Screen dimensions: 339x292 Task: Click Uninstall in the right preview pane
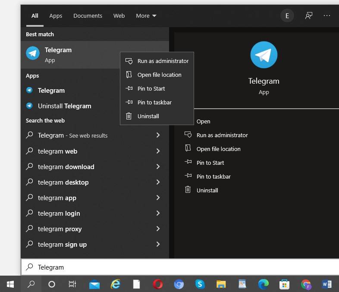click(207, 190)
